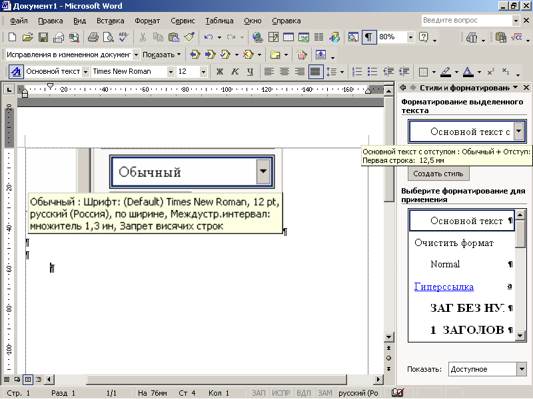
Task: Open the Вставка menu
Action: coord(110,21)
